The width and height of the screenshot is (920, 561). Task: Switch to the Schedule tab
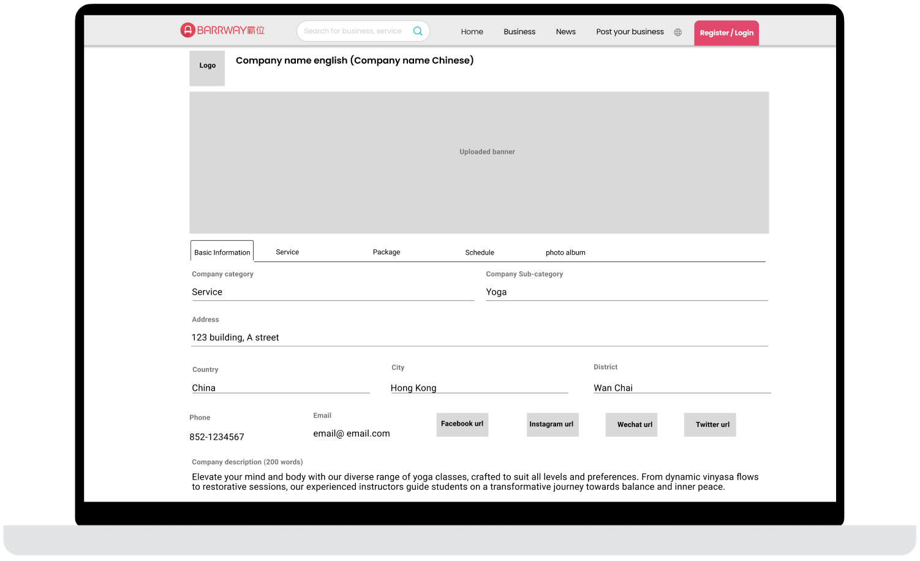pos(479,252)
